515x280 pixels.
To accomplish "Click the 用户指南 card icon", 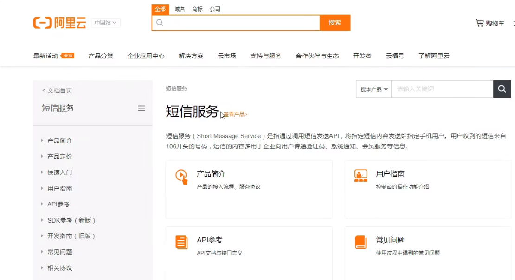I will tap(360, 176).
